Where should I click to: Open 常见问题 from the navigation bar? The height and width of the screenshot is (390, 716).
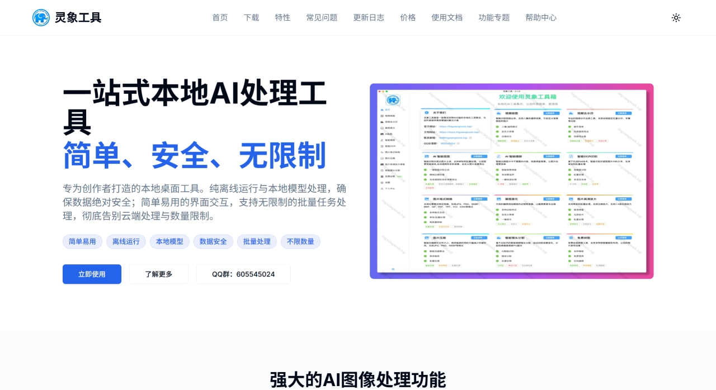tap(322, 17)
